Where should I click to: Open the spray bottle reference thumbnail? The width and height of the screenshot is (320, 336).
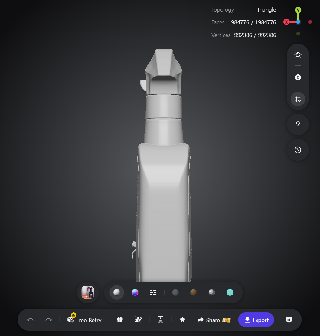(x=88, y=292)
